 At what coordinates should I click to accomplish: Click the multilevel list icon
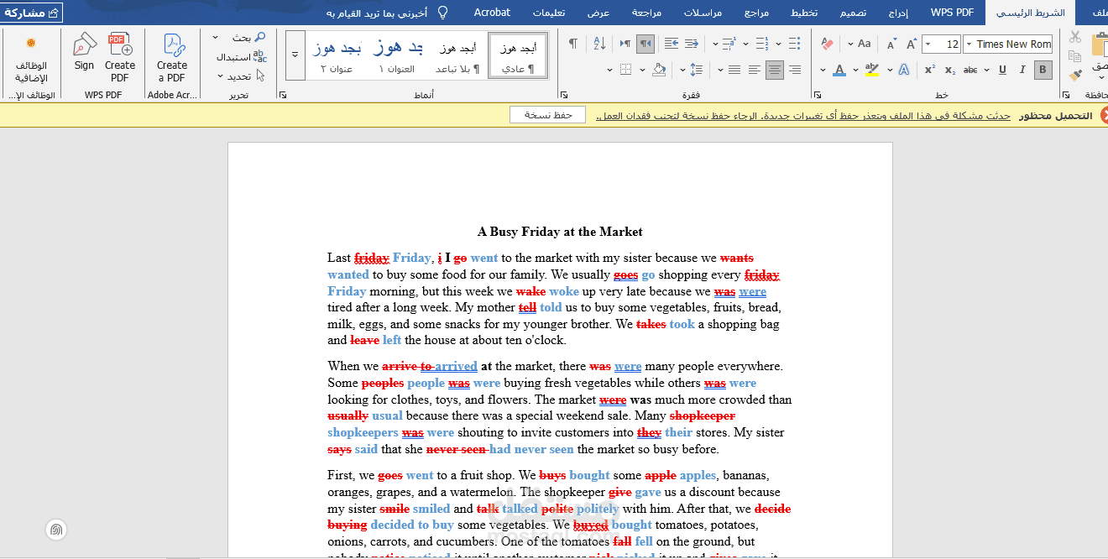pyautogui.click(x=729, y=44)
